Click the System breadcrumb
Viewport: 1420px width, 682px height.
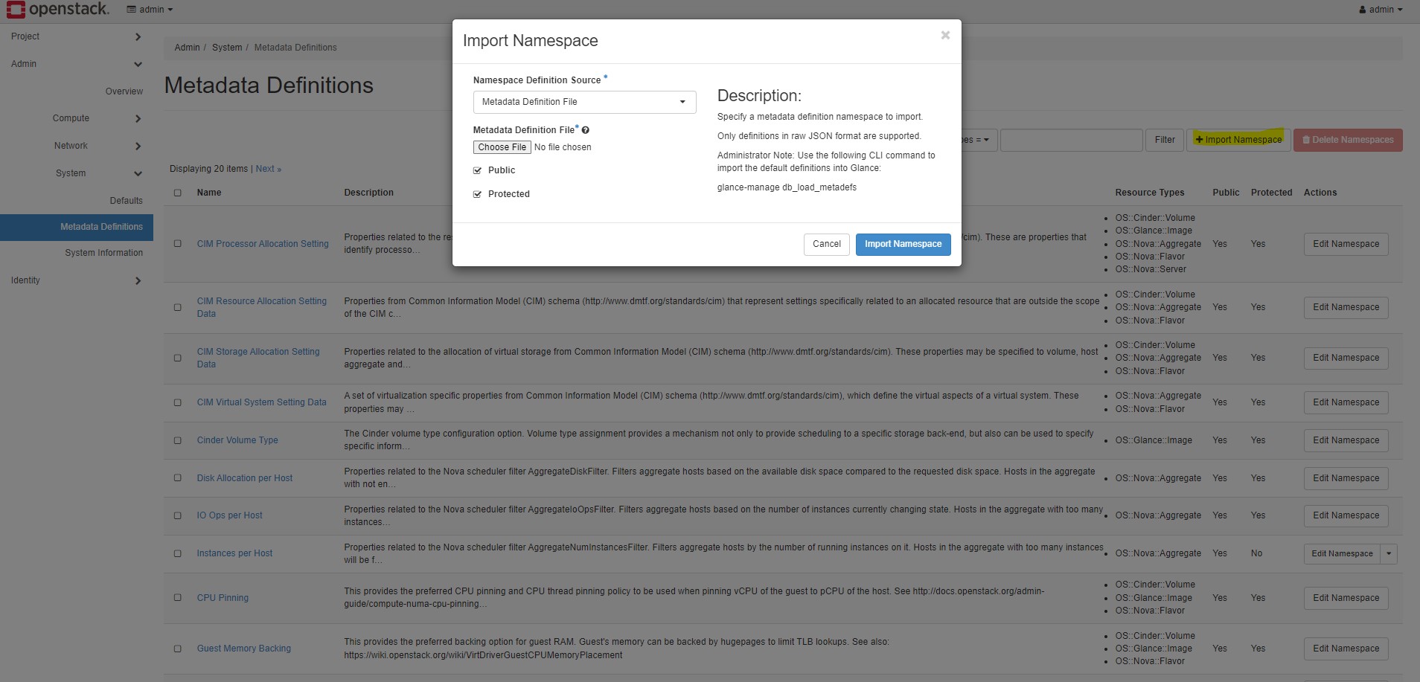pyautogui.click(x=227, y=48)
